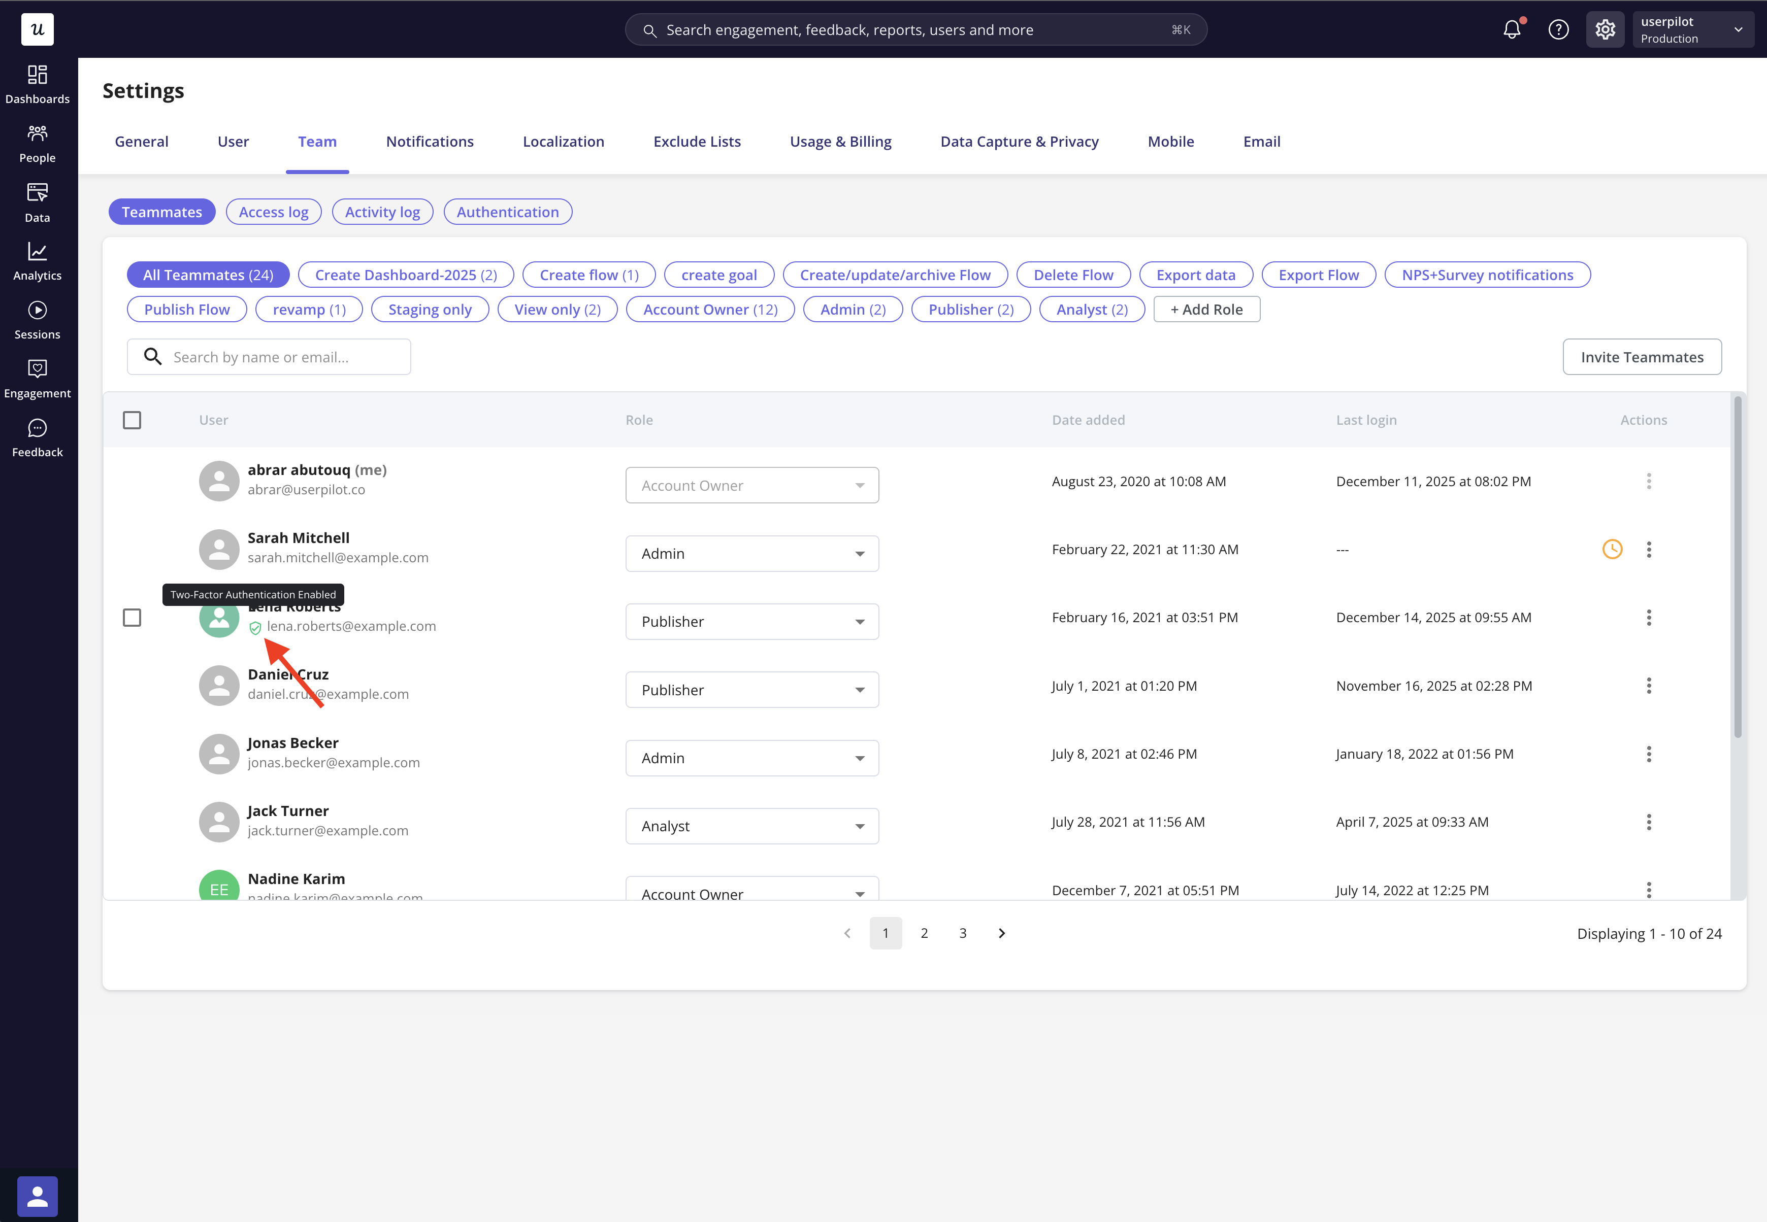Expand the userpilot Production environment switcher
The image size is (1767, 1222).
(x=1692, y=30)
